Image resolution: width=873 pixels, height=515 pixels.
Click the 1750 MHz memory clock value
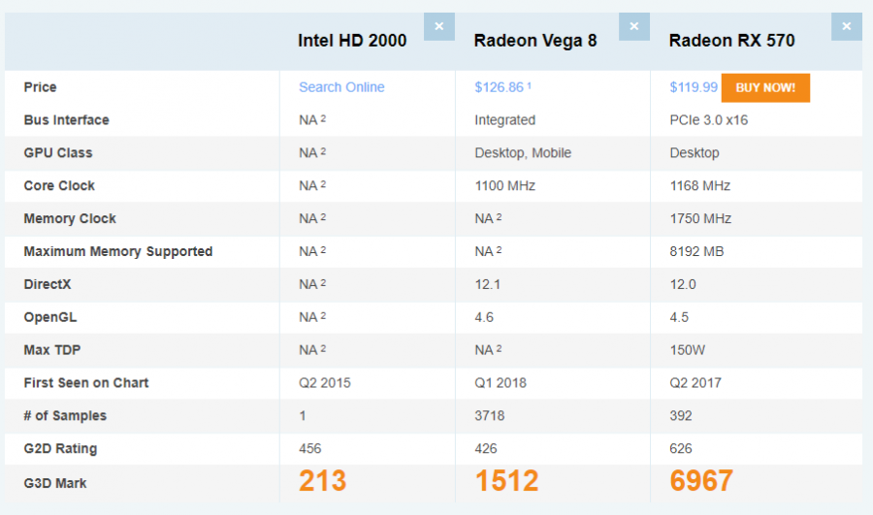700,219
